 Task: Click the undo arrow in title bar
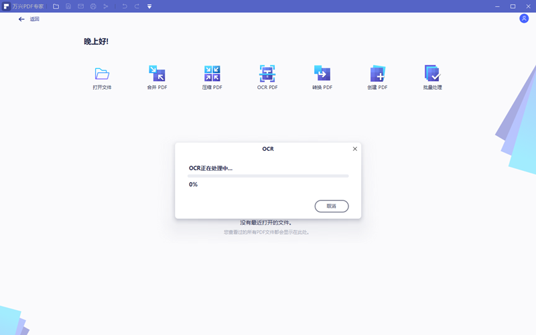coord(124,6)
